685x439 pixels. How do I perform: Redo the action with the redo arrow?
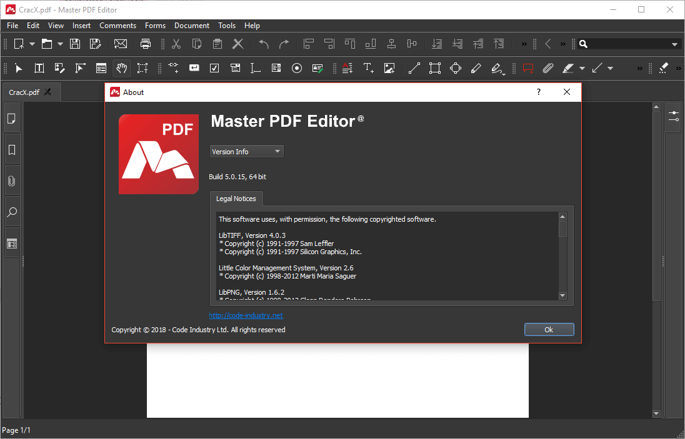pos(284,44)
